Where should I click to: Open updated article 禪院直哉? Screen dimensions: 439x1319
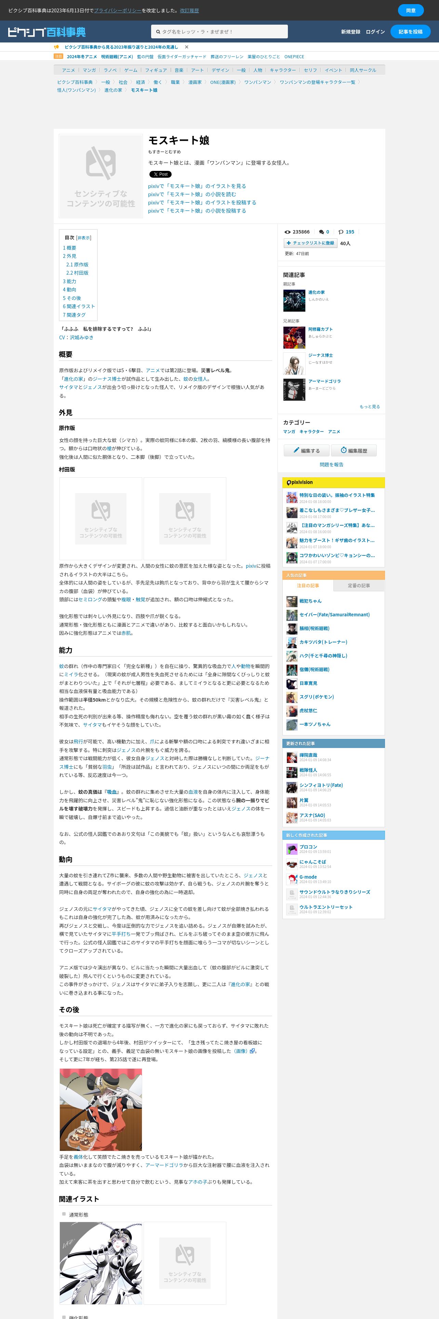[308, 755]
